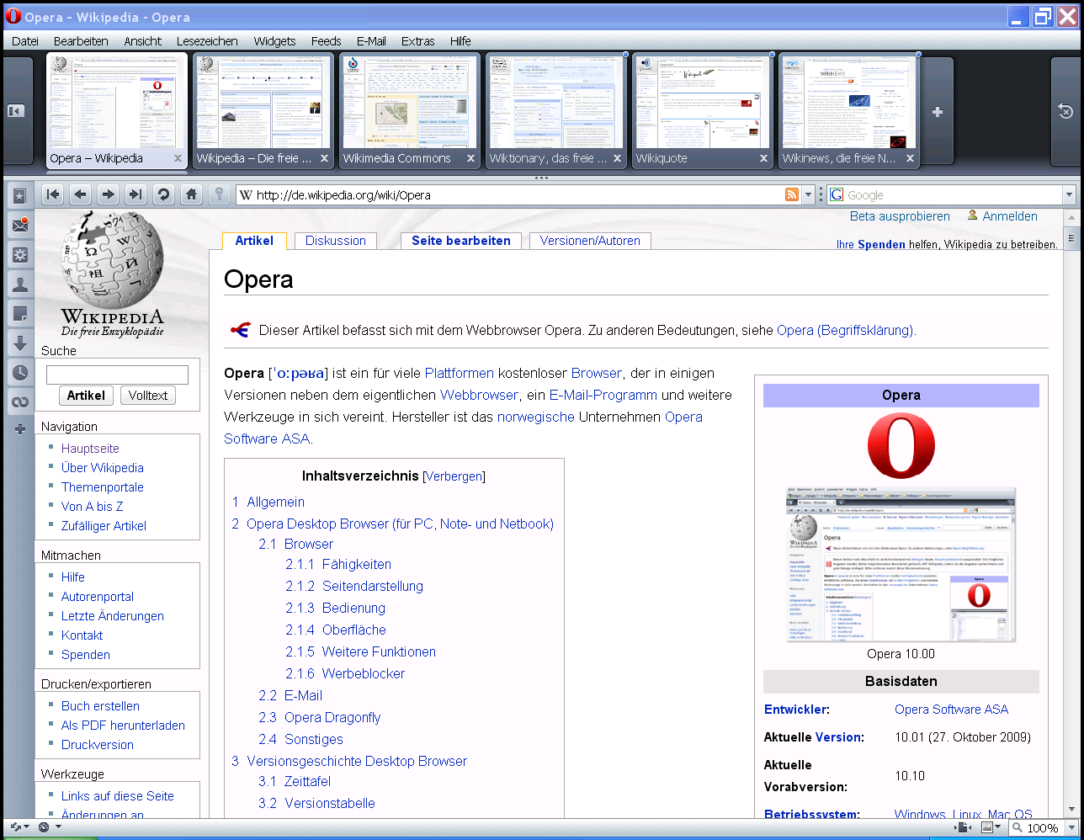Open the Google search engine dropdown arrow
The image size is (1084, 840).
[x=1069, y=195]
